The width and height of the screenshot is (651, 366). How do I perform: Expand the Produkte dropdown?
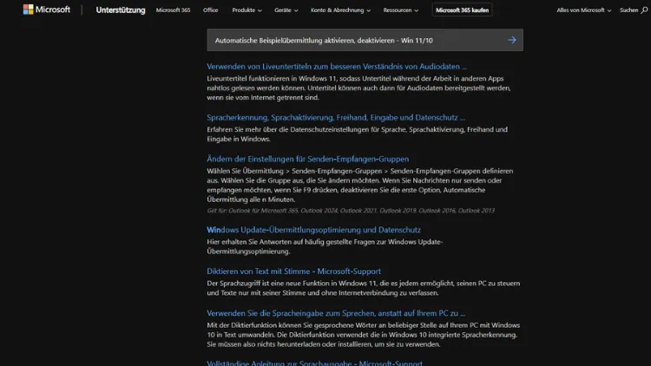click(247, 10)
